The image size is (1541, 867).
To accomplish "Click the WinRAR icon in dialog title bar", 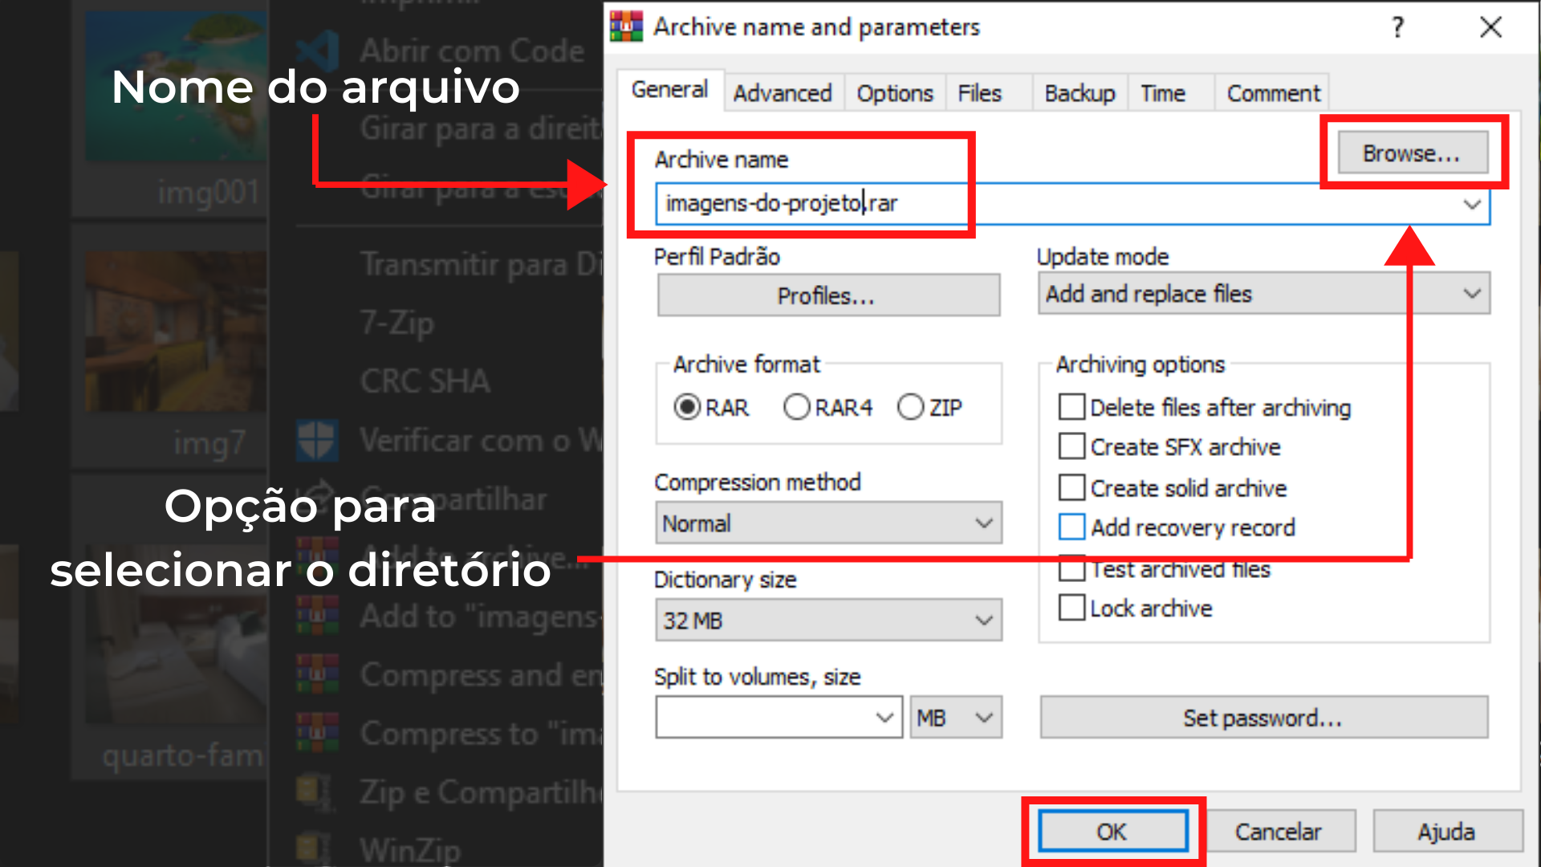I will click(626, 26).
